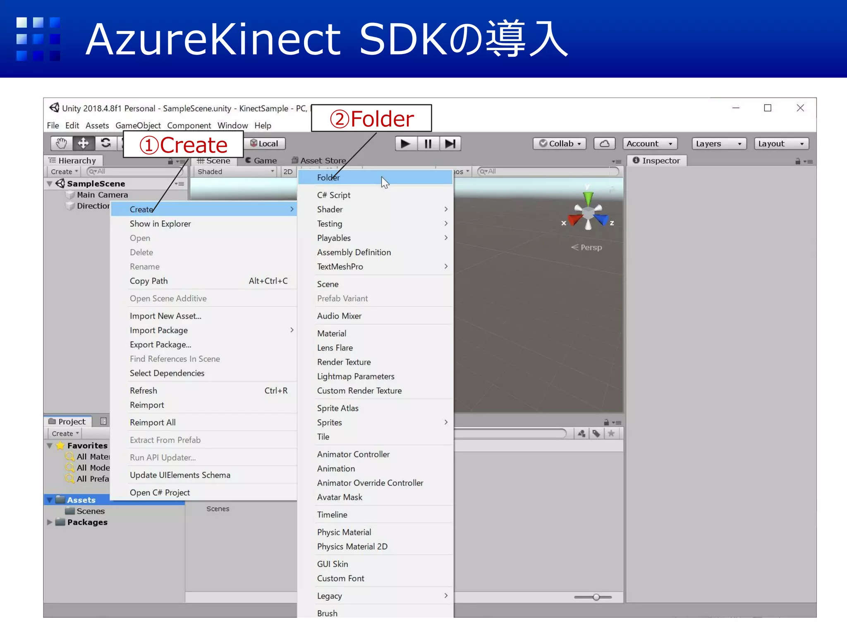Toggle Local pivot orientation
The image size is (847, 635).
click(x=265, y=143)
